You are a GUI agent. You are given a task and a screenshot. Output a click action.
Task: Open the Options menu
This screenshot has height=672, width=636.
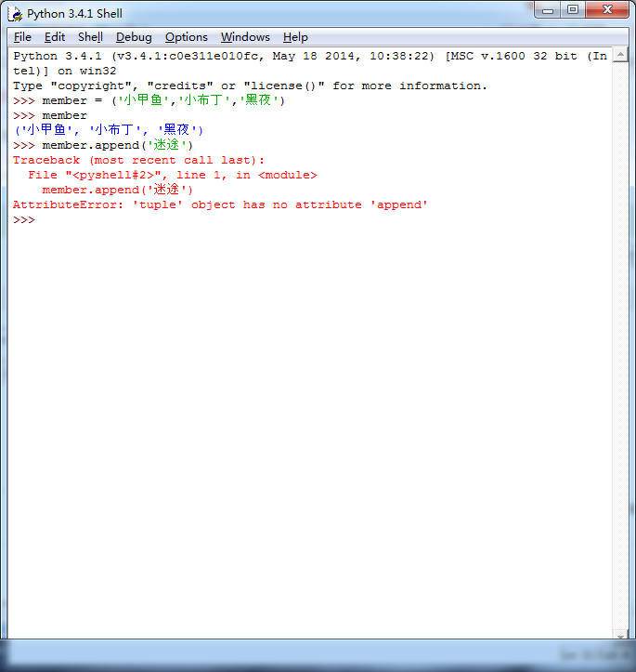[187, 37]
